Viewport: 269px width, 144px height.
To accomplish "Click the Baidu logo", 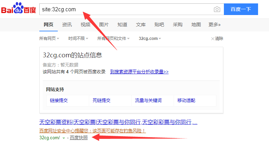I will [18, 8].
